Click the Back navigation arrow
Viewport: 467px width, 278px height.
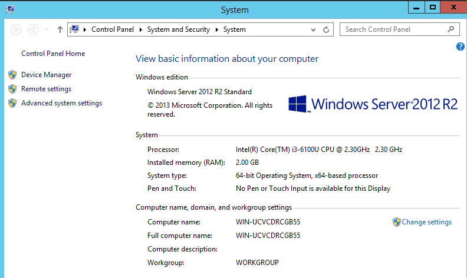click(x=15, y=29)
